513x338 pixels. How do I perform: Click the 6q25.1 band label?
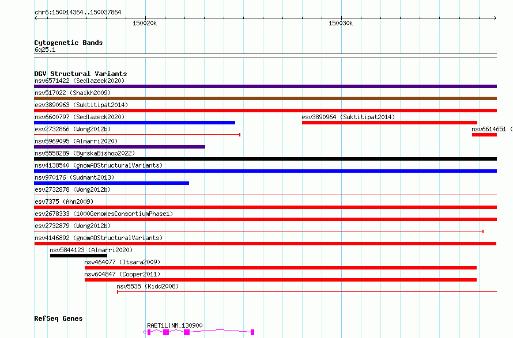45,50
